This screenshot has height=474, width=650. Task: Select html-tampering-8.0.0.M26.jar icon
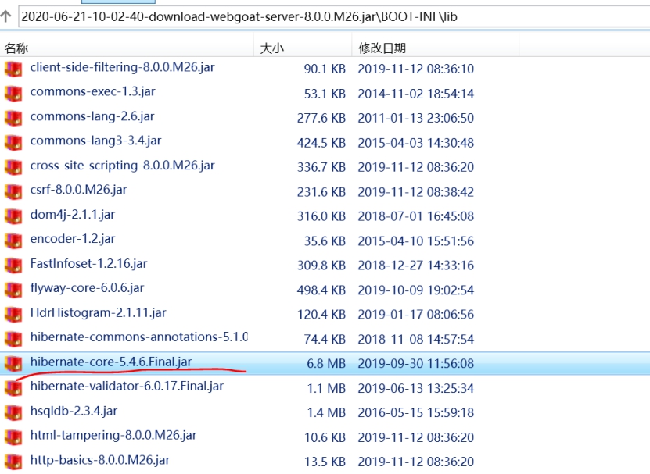(13, 437)
